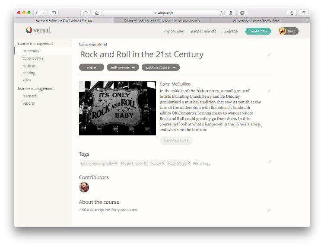The height and width of the screenshot is (247, 324).
Task: Reload the page with refresh icon
Action: coord(221,13)
